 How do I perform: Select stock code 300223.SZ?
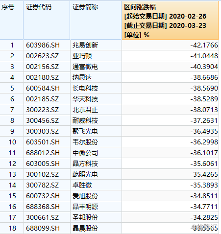(42, 110)
